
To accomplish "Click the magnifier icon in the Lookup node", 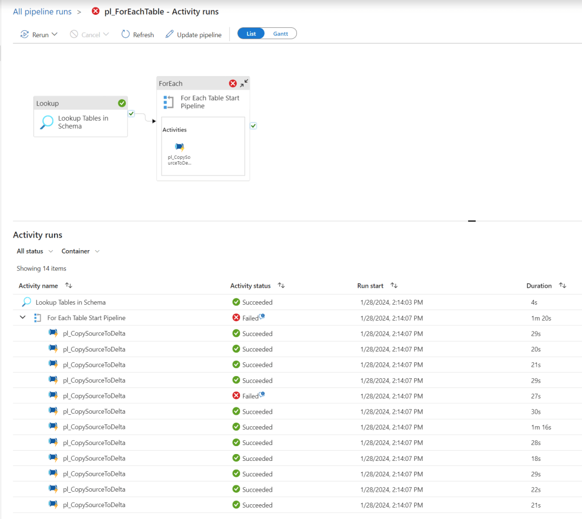I will (47, 122).
